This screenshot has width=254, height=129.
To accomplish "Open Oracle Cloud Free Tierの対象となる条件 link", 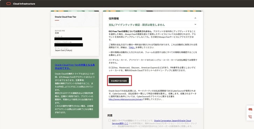I will click(x=75, y=67).
